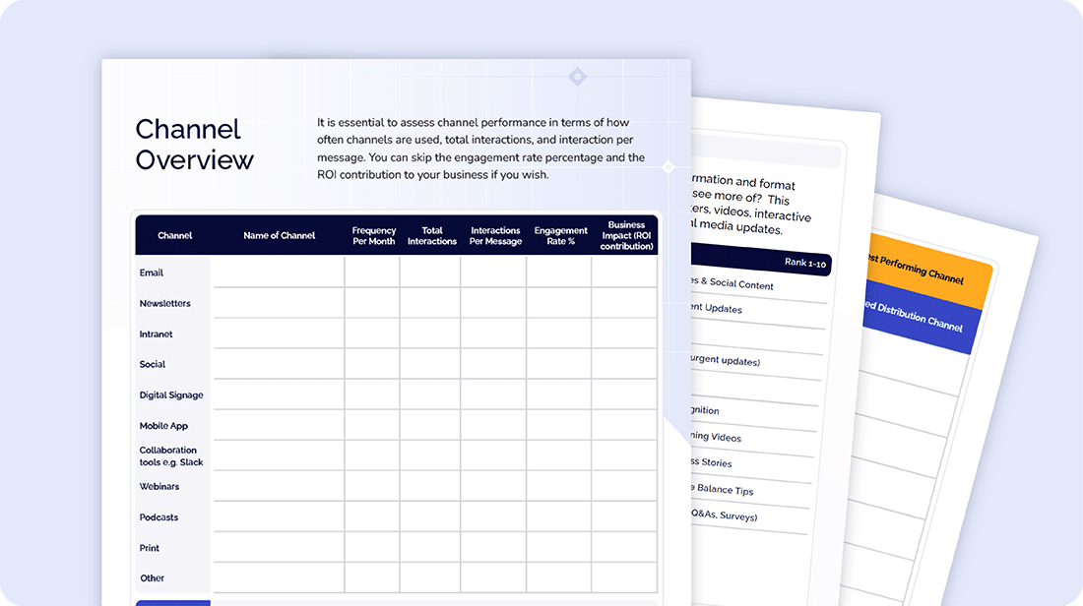Select the Business Impact (ROI contribution) header
1083x606 pixels.
click(x=626, y=235)
